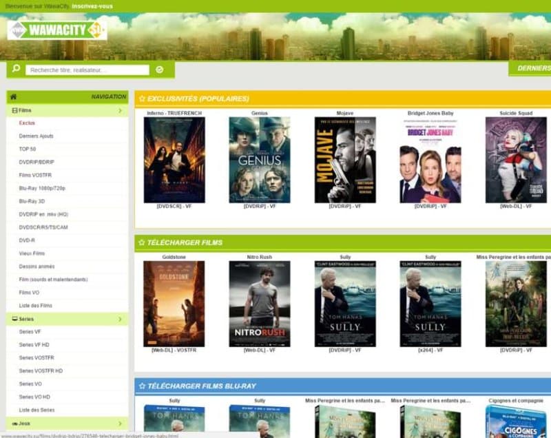
Task: Open the Inscrivez-vous link
Action: click(x=92, y=6)
